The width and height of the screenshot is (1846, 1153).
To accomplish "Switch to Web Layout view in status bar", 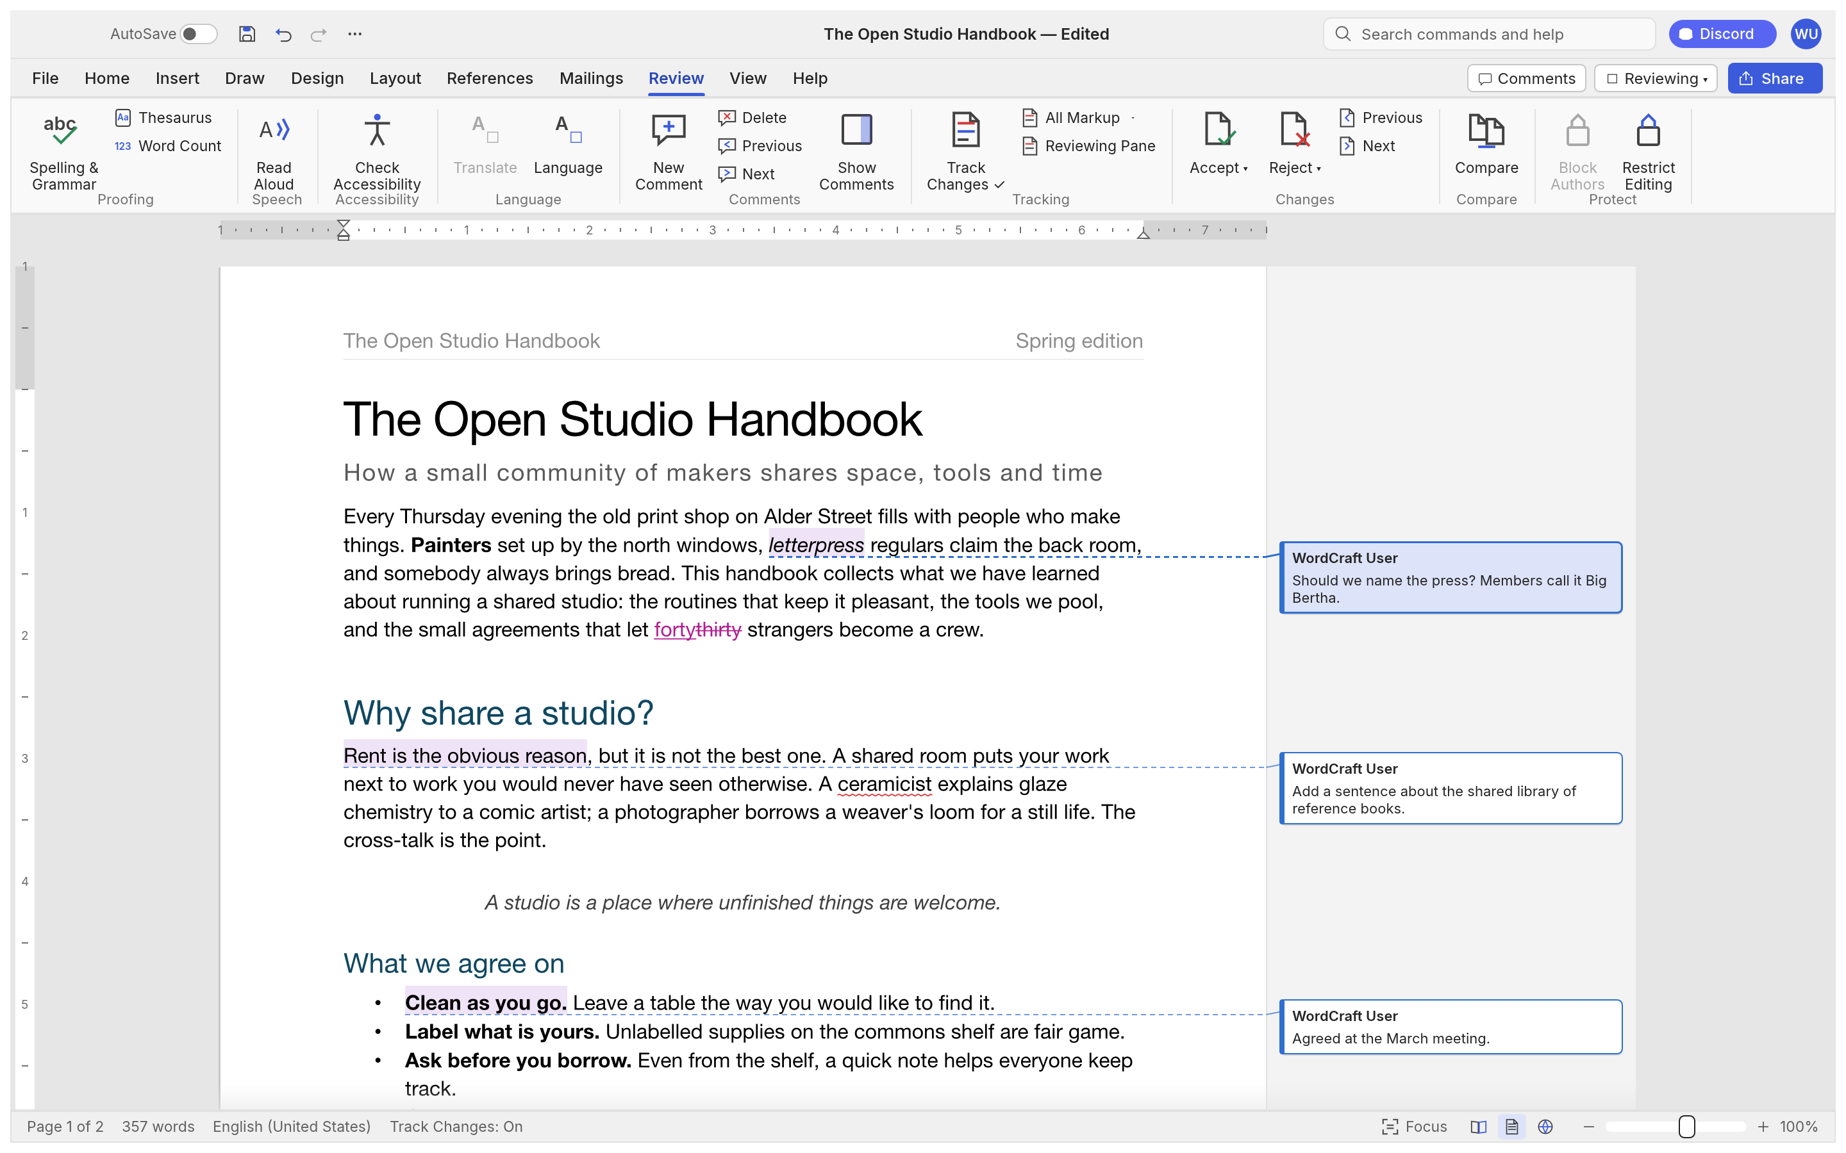I will (x=1545, y=1126).
